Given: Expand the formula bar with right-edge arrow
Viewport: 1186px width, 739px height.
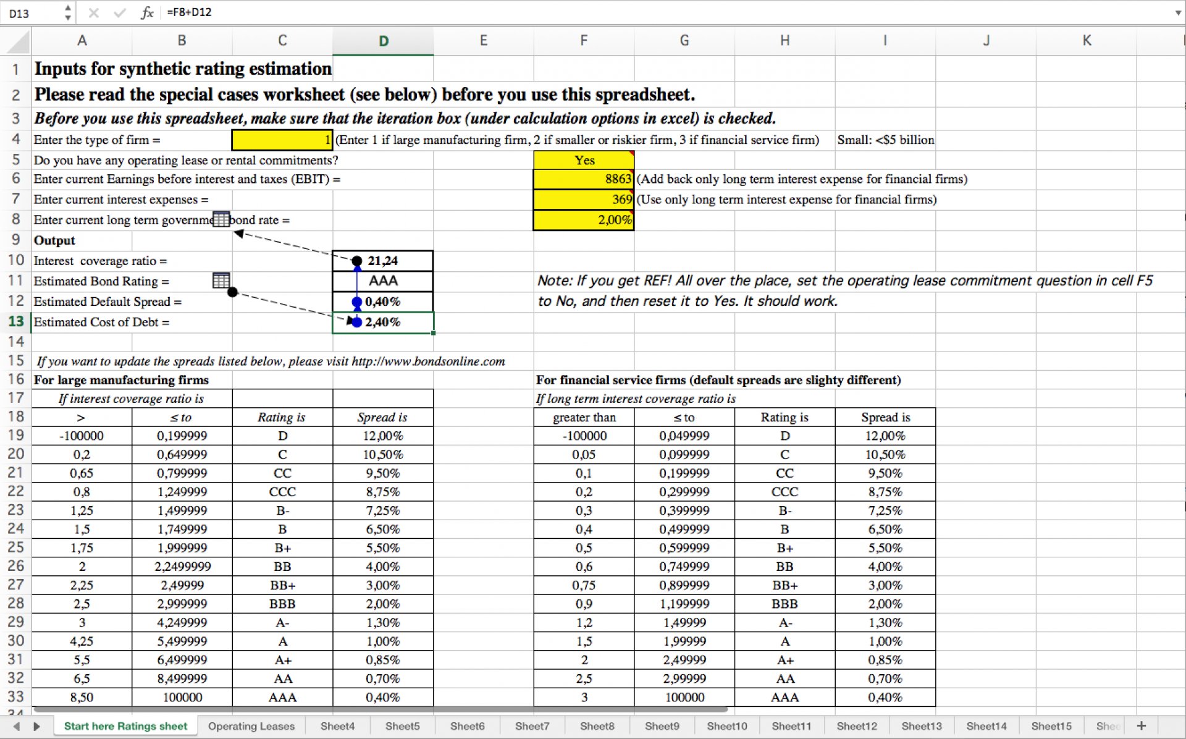Looking at the screenshot, I should point(1178,12).
